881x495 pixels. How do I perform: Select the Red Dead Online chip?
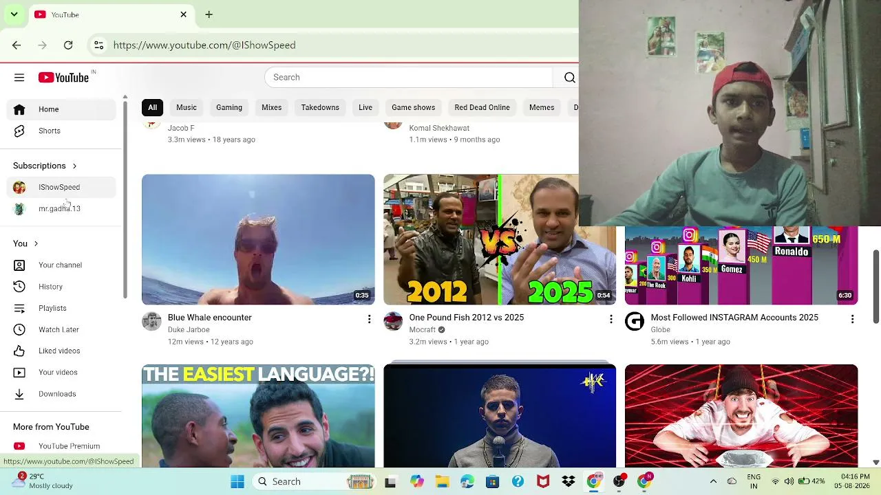click(x=482, y=107)
